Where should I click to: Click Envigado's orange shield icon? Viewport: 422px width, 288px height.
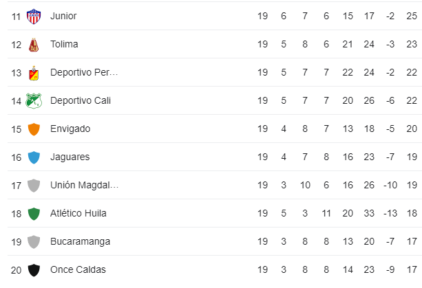(34, 129)
